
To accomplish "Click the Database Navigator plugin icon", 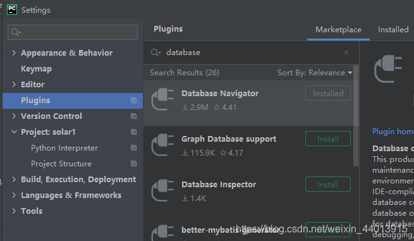I will point(162,99).
